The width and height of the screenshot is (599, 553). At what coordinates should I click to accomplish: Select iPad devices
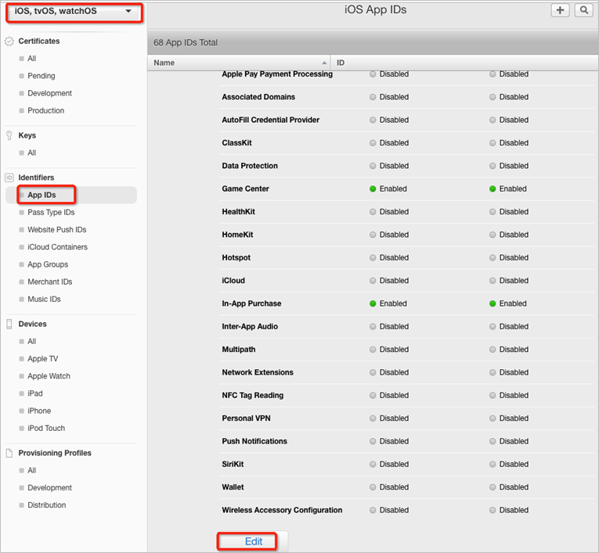click(35, 393)
